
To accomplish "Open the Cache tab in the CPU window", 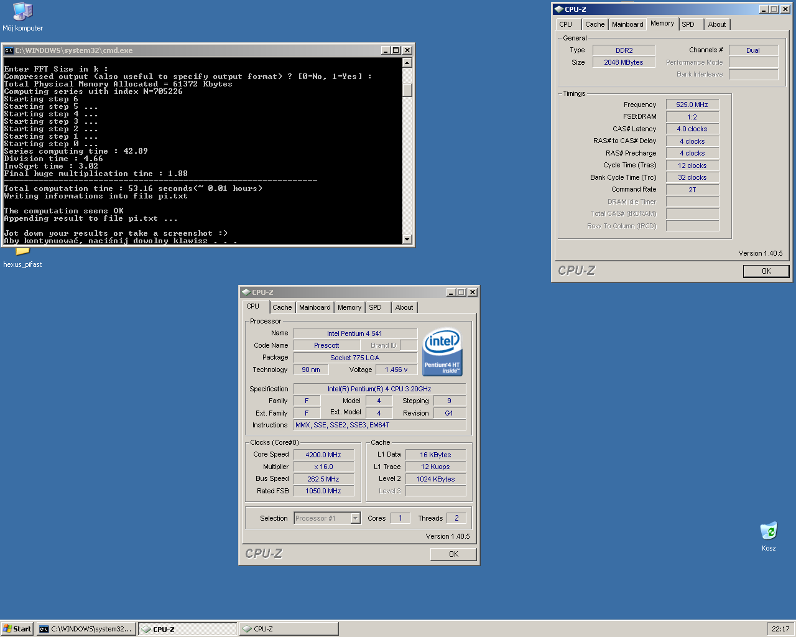I will coord(282,307).
